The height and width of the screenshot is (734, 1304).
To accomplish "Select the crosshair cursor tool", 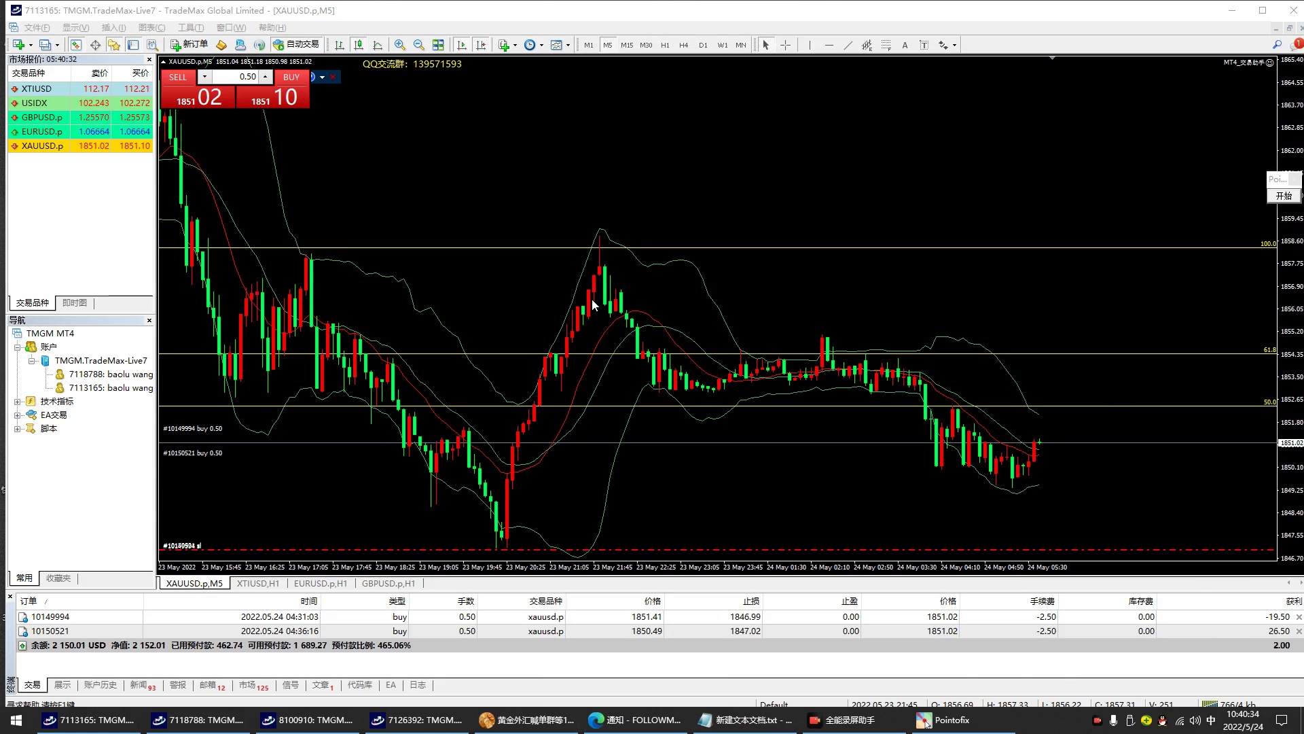I will click(x=785, y=45).
